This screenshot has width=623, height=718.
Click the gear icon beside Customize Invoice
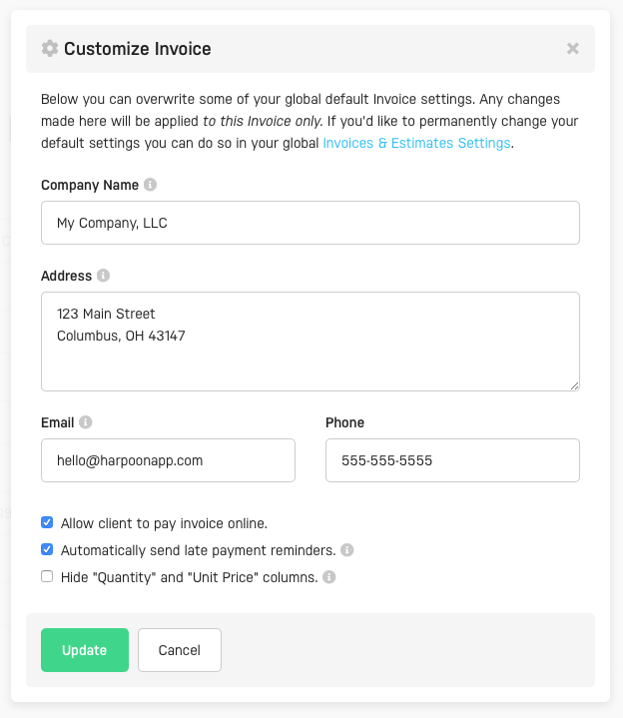point(50,48)
